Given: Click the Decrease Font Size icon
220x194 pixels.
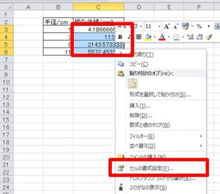Looking at the screenshot, I should pos(176,26).
